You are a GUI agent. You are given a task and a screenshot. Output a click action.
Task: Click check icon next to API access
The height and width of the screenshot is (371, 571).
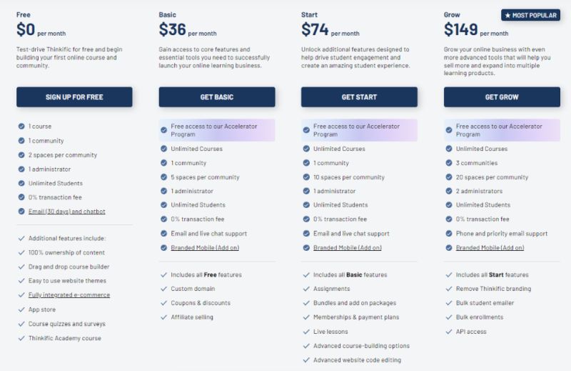(449, 332)
